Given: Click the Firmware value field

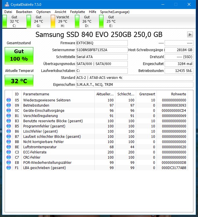Looking at the screenshot, I should 102,43.
